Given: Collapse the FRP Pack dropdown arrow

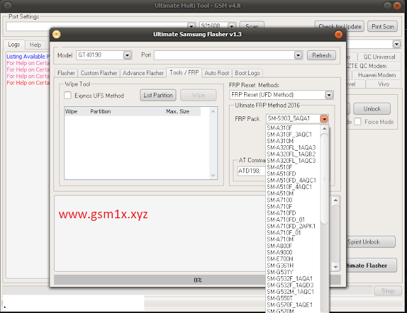Looking at the screenshot, I should 324,119.
